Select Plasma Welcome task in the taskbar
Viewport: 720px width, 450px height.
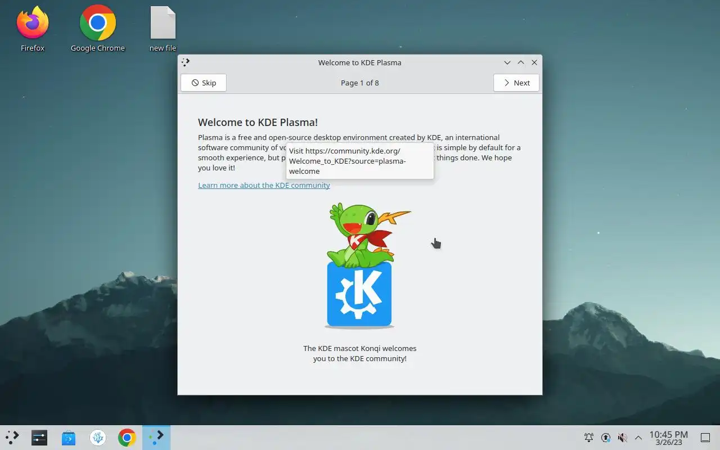pos(156,438)
